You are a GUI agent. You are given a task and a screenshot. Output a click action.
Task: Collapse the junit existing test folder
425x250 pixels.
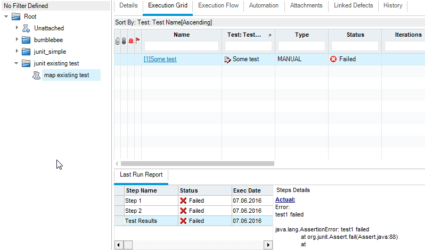[17, 63]
